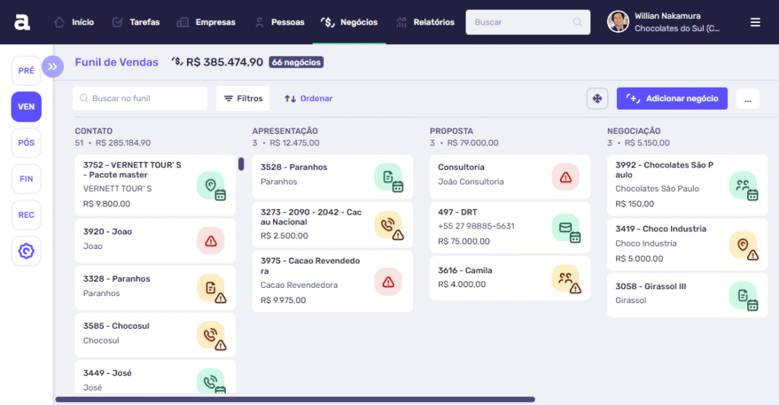Screen dimensions: 779x405
Task: Switch to the REC funnel
Action: click(x=27, y=215)
